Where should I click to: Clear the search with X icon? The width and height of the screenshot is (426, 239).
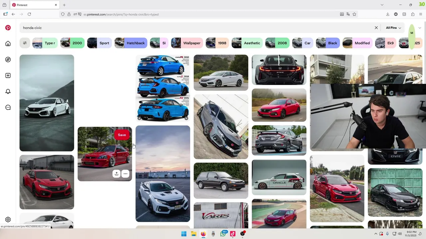(376, 28)
